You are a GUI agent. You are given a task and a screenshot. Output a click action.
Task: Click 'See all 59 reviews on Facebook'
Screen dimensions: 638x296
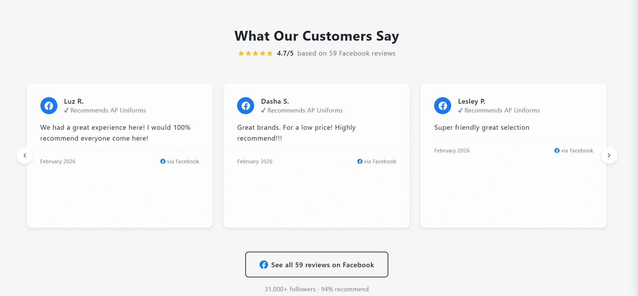[317, 265]
